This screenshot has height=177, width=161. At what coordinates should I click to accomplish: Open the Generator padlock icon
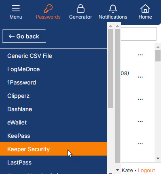(x=80, y=8)
